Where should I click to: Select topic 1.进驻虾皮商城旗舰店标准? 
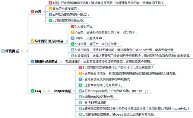tap(108, 3)
